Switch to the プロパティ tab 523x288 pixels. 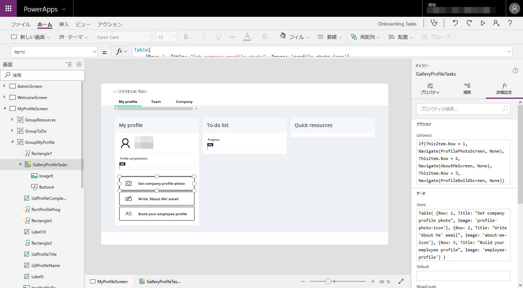(x=430, y=89)
